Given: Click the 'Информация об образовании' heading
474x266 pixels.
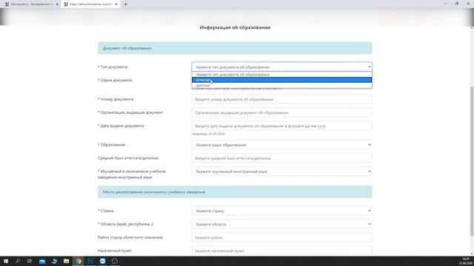Looking at the screenshot, I should (x=235, y=27).
